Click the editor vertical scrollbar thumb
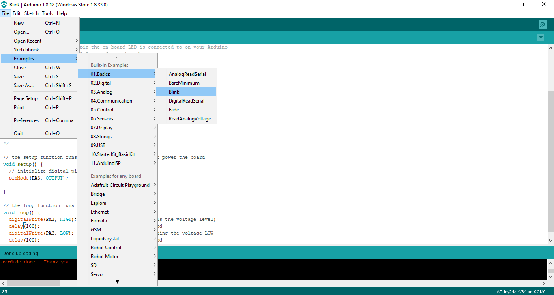 tap(550, 161)
